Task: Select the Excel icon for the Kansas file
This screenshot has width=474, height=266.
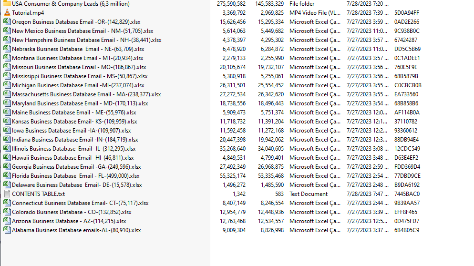Action: (x=7, y=122)
